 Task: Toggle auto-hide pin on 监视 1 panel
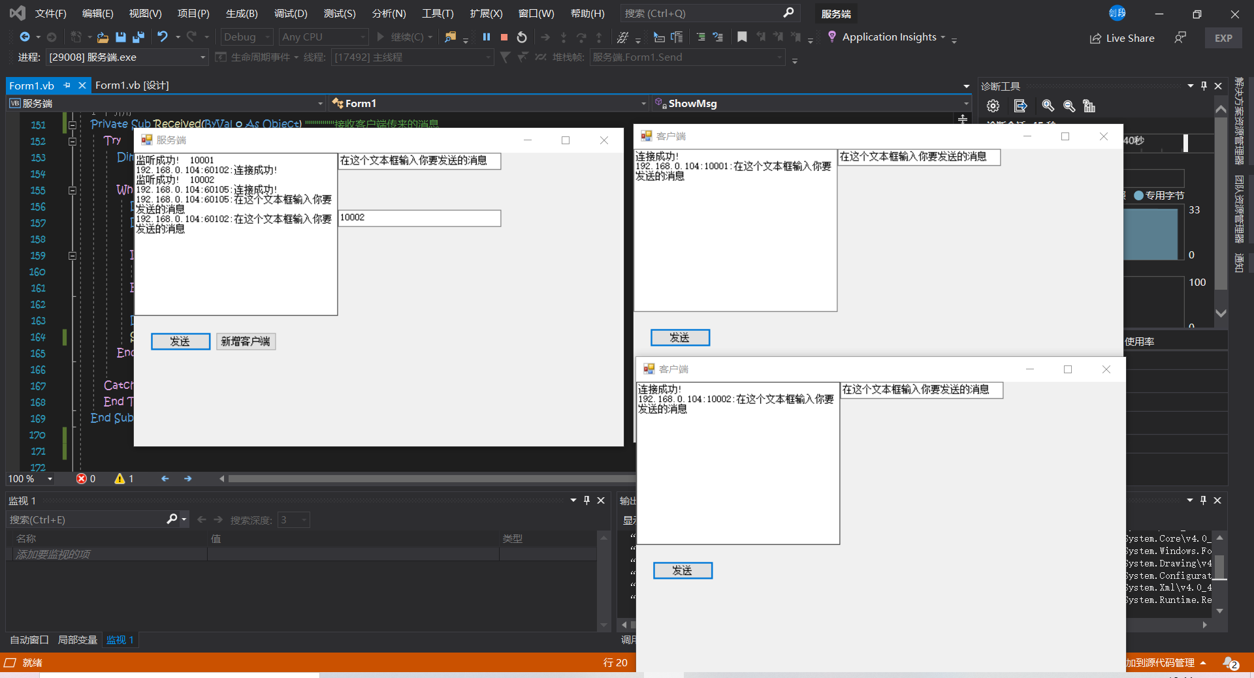[x=587, y=501]
